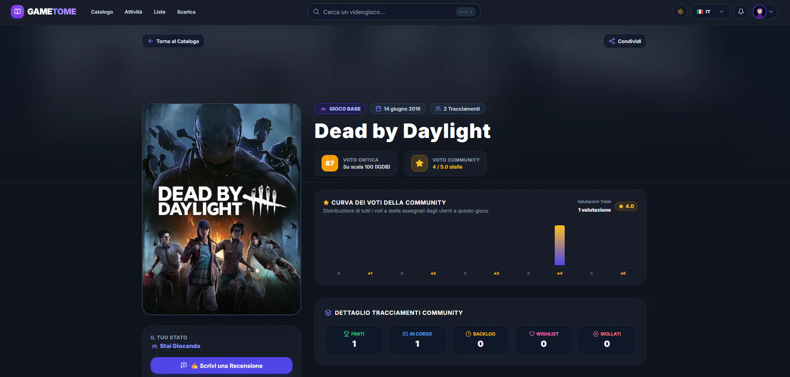Viewport: 790px width, 377px height.
Task: Click the "1 valutazione" total text
Action: [594, 210]
